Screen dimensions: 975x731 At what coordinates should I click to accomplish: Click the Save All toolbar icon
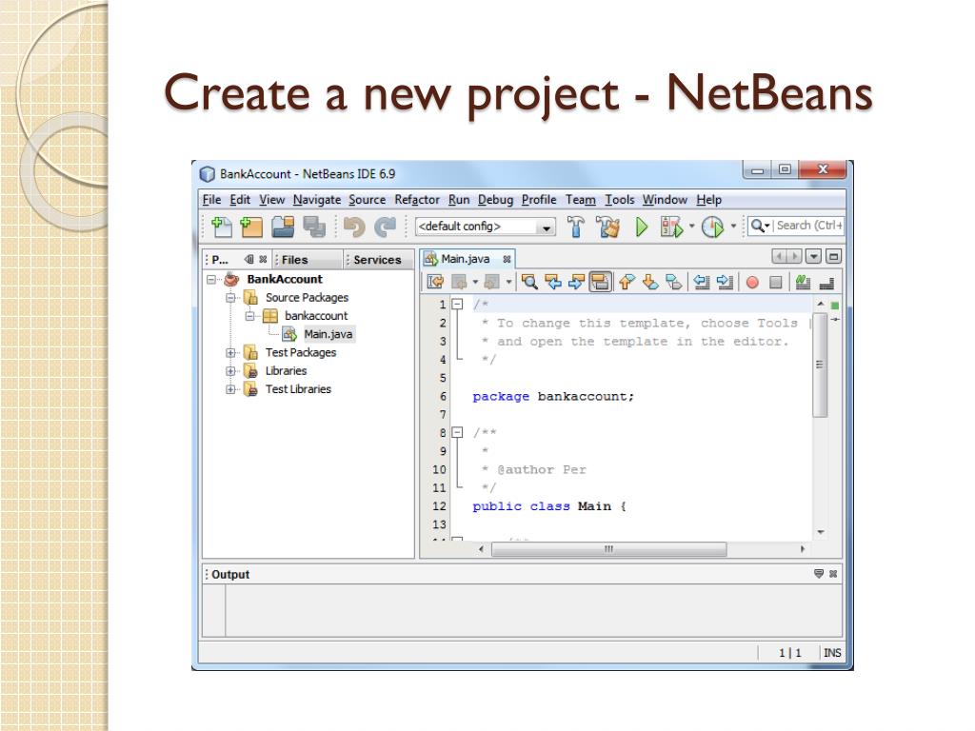coord(314,227)
